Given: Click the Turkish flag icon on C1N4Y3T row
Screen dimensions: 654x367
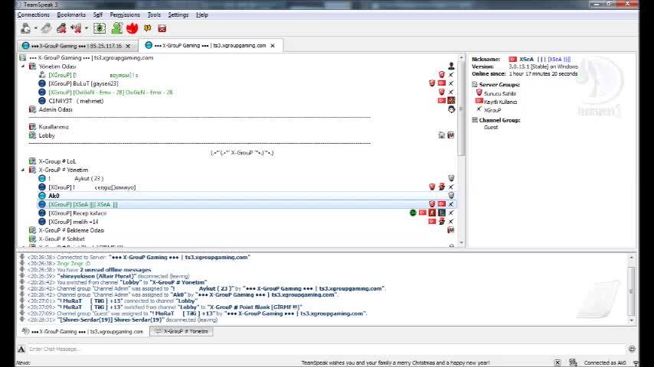Looking at the screenshot, I should (442, 100).
